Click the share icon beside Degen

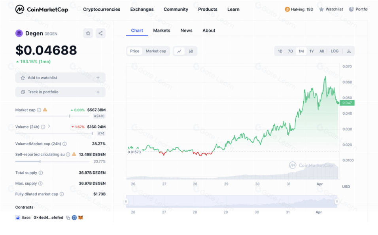[100, 33]
